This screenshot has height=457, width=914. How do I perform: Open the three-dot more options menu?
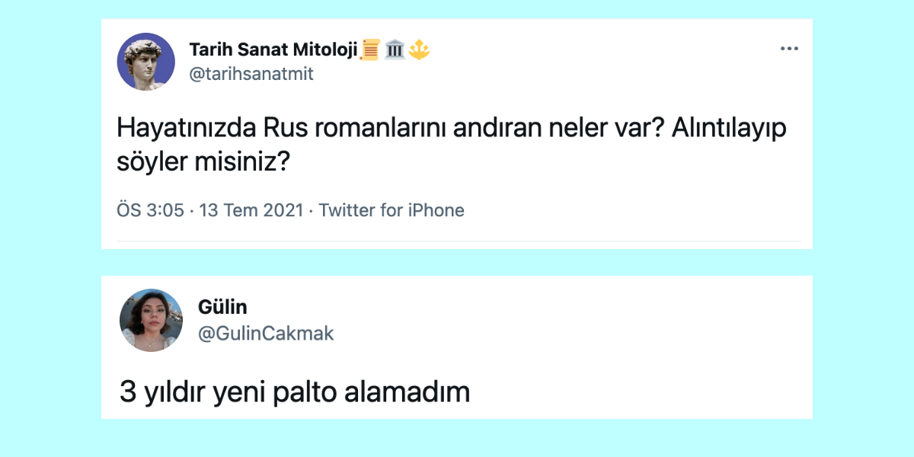click(x=789, y=49)
